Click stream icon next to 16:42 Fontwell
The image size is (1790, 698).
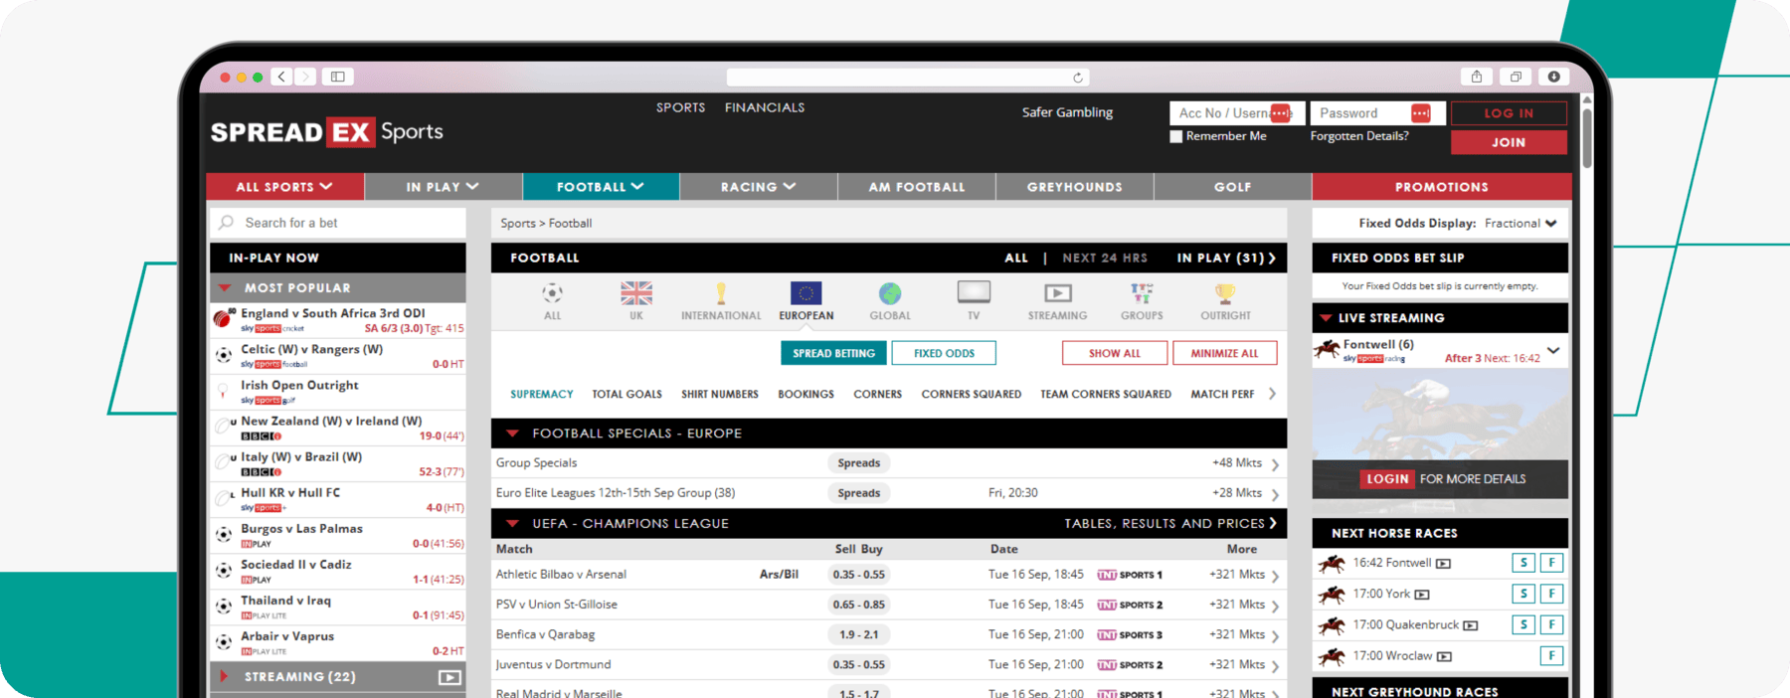coord(1443,564)
